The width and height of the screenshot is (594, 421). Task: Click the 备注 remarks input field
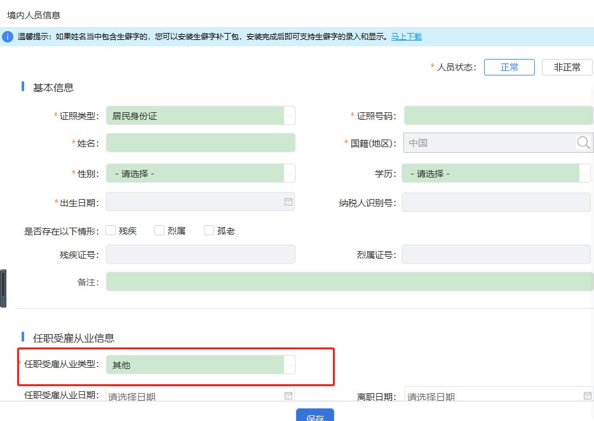[x=349, y=282]
